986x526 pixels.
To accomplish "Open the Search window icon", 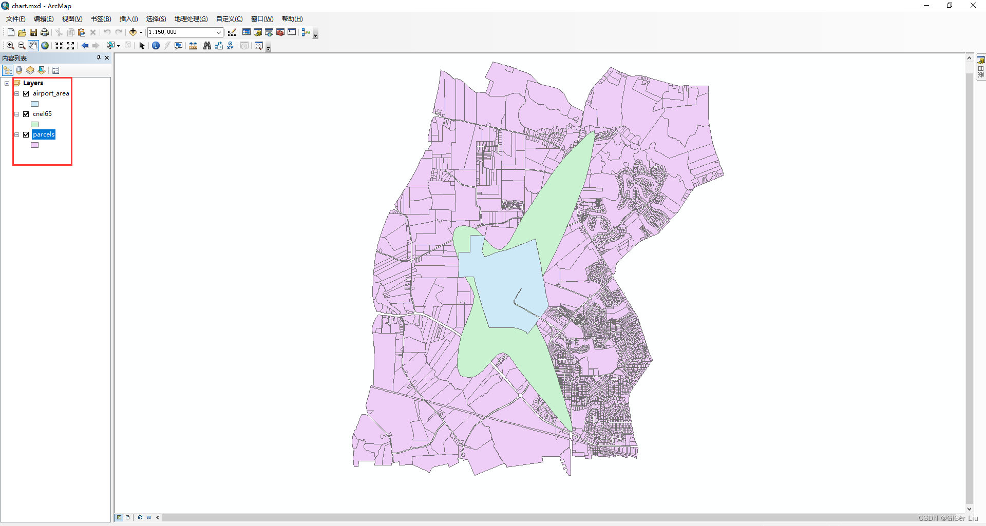I will pos(269,32).
